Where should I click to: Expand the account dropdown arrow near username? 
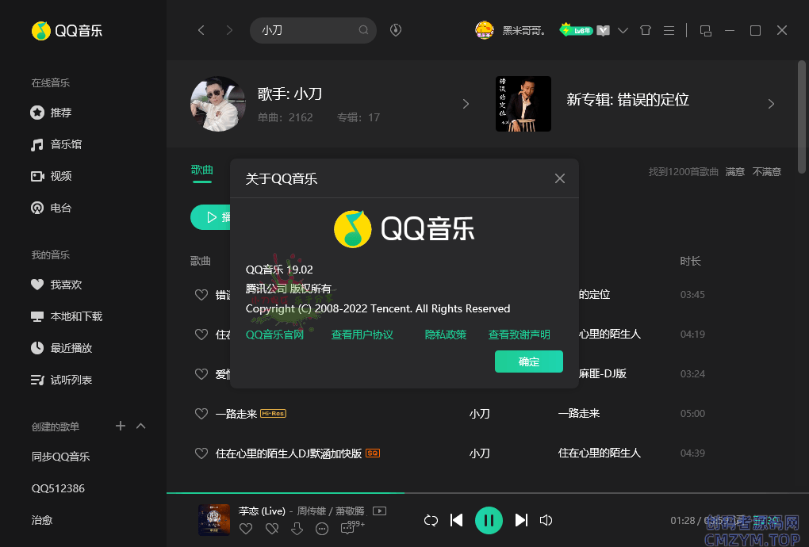pos(623,30)
